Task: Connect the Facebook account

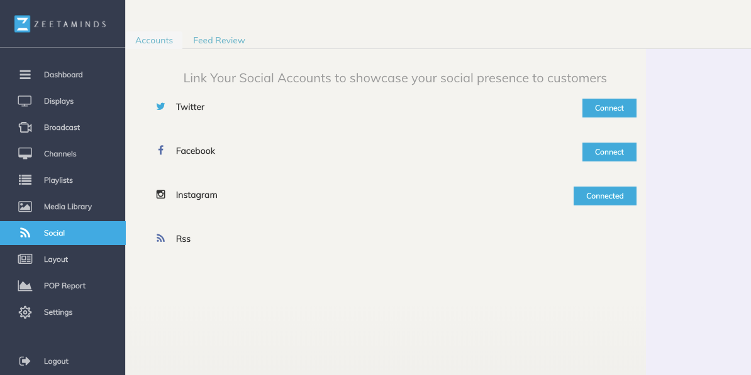Action: point(609,152)
